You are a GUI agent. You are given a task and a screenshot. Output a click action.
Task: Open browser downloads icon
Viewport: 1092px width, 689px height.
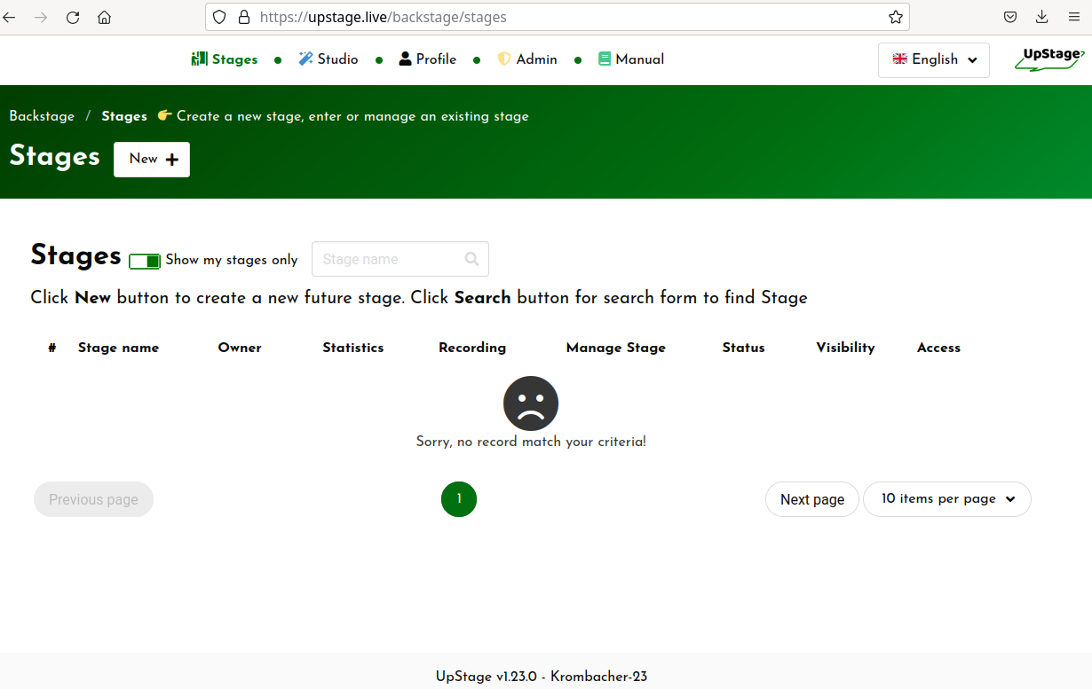pyautogui.click(x=1042, y=17)
